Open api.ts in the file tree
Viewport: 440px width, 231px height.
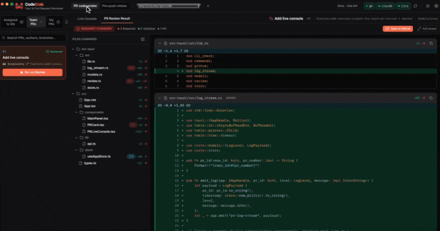pyautogui.click(x=91, y=144)
